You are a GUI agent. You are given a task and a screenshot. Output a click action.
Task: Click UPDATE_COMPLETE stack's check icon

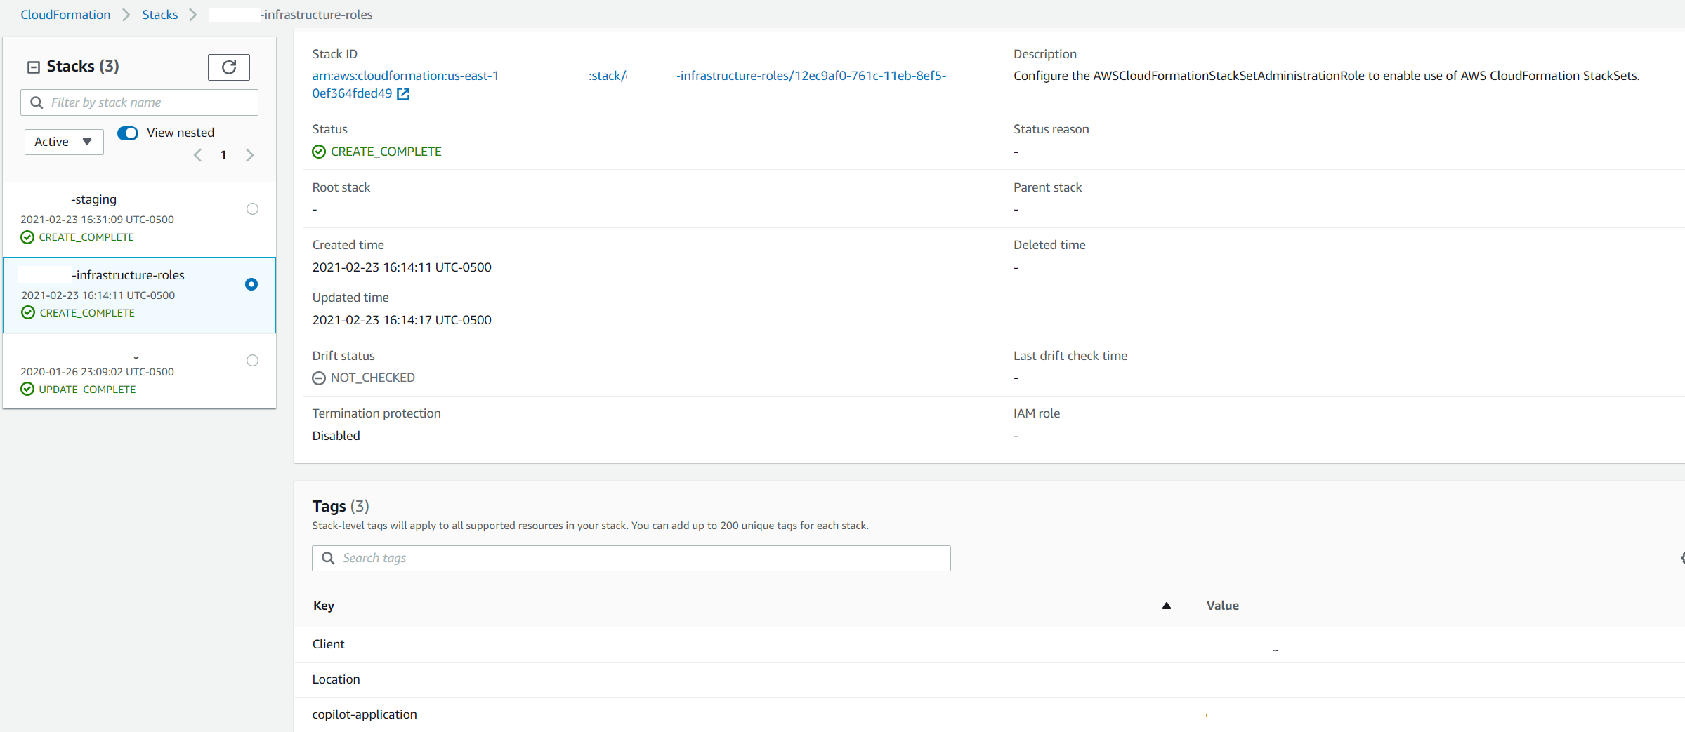[x=27, y=389]
